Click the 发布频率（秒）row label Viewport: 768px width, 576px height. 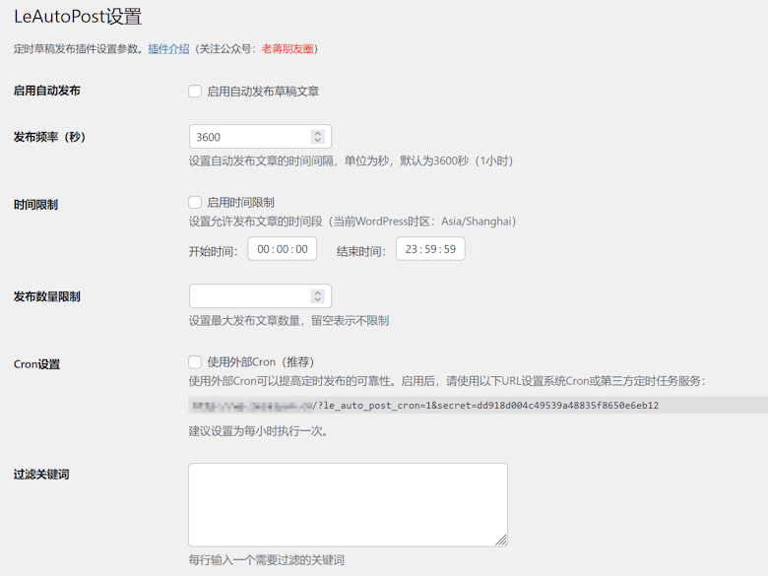(49, 137)
